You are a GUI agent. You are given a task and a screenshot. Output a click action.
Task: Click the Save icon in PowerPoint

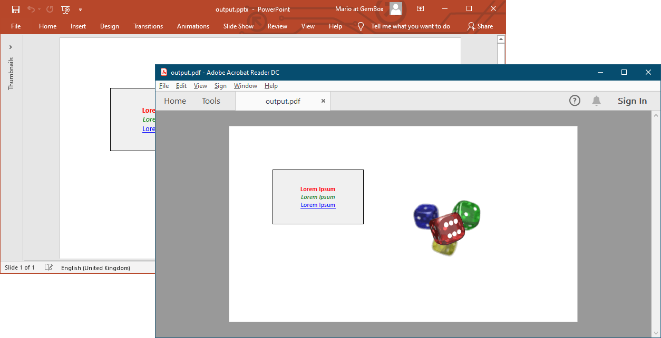(x=16, y=9)
